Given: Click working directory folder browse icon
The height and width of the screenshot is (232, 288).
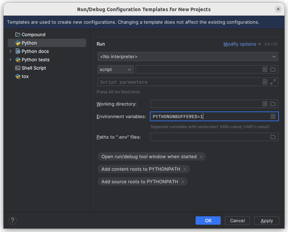Looking at the screenshot, I should point(273,104).
